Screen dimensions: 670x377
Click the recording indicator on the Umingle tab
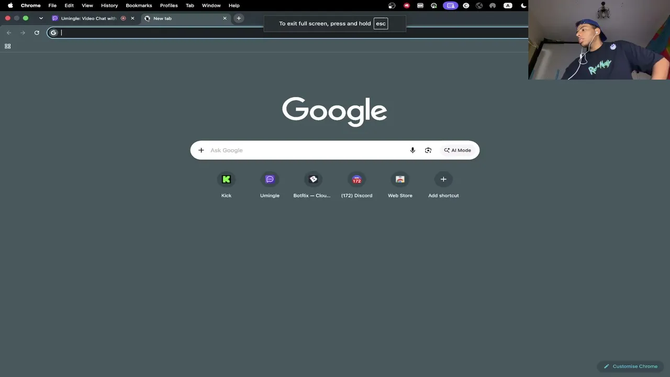124,18
